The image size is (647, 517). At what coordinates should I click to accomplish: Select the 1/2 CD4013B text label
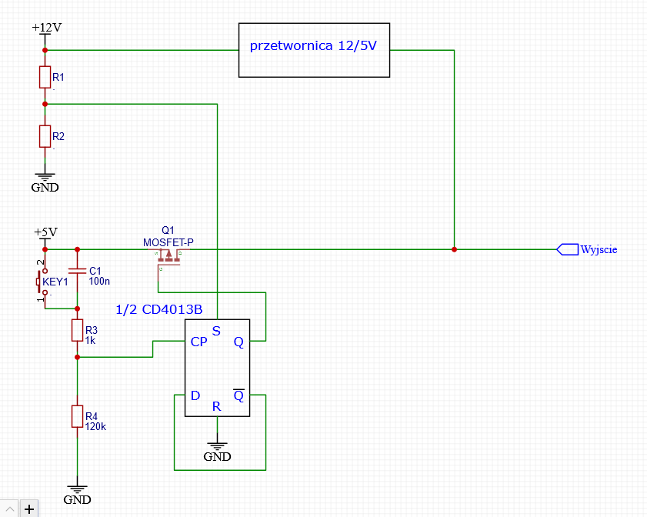[x=158, y=309]
